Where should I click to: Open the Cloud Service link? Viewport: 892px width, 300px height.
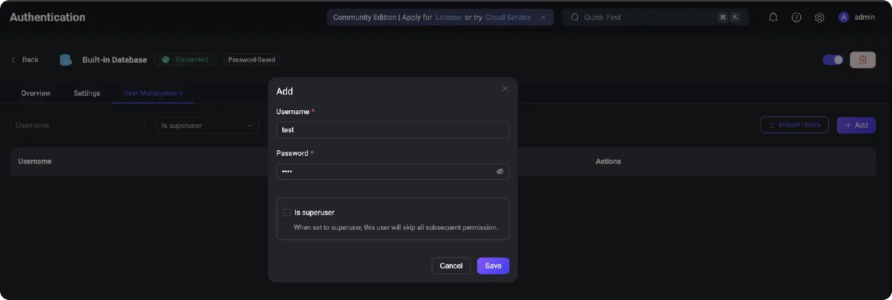(x=508, y=17)
